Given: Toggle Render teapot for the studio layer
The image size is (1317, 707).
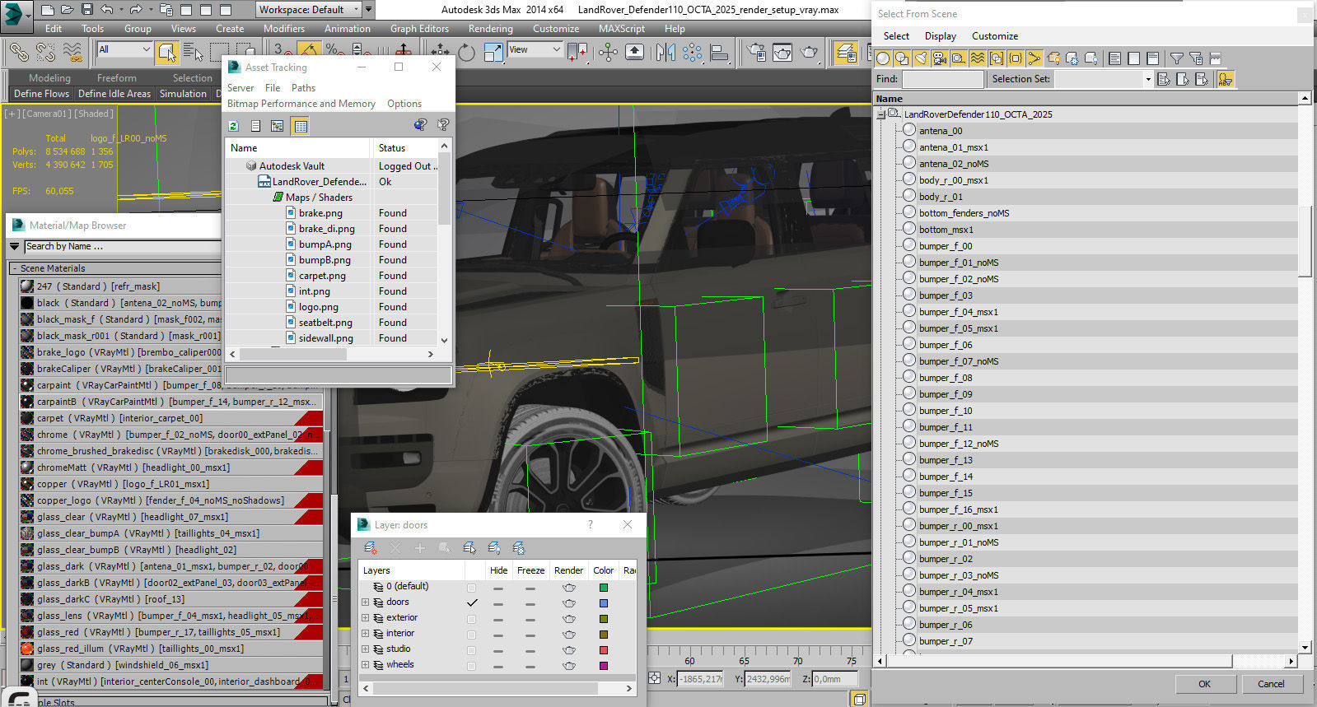Looking at the screenshot, I should 568,650.
